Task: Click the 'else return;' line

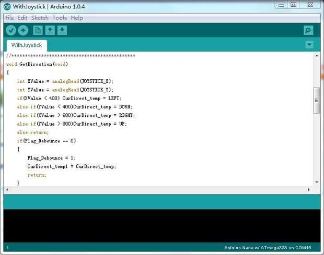Action: click(x=33, y=132)
